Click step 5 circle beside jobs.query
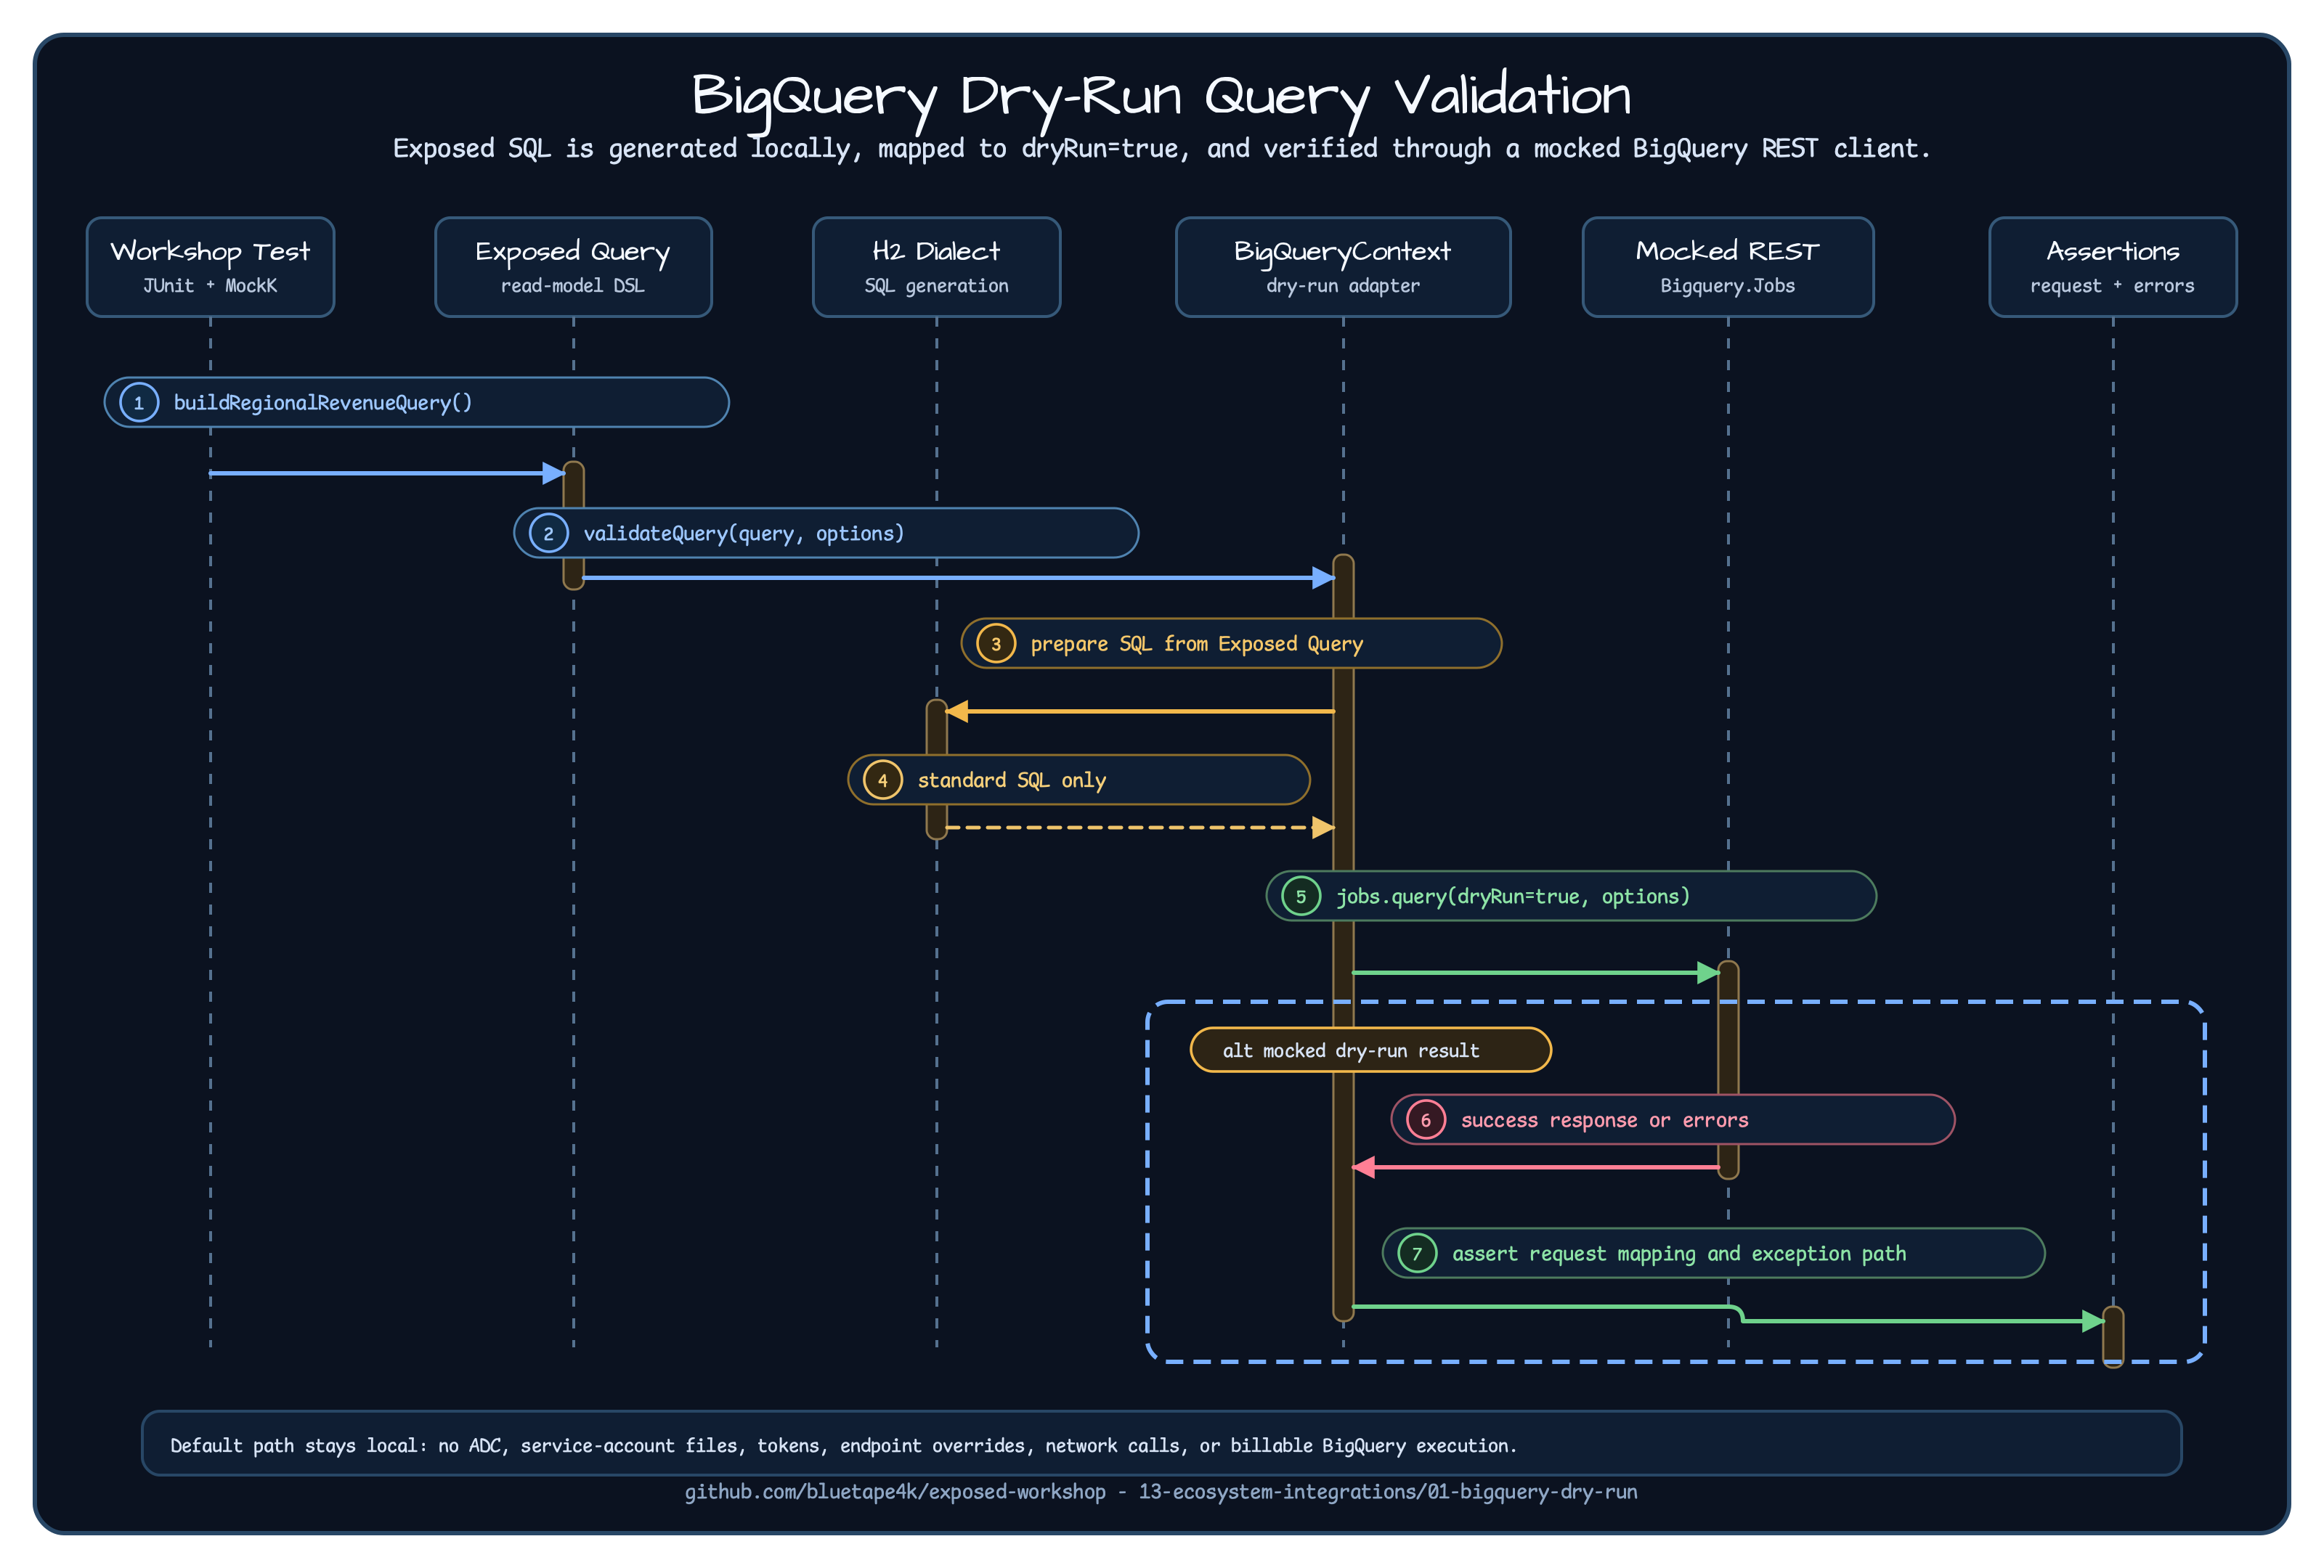Image resolution: width=2324 pixels, height=1568 pixels. pos(1300,897)
